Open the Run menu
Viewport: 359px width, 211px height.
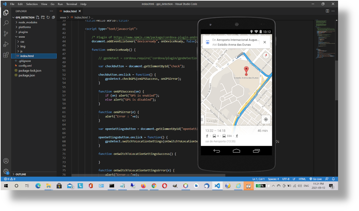[60, 4]
